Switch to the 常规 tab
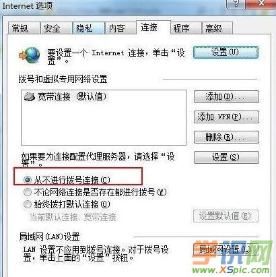Viewport: 276px width, 277px height. click(24, 28)
